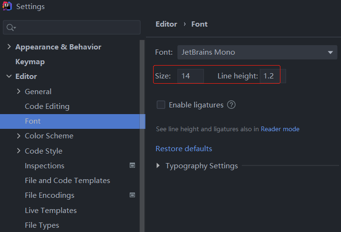
Task: Click the Inspections project-level settings icon
Action: point(133,165)
